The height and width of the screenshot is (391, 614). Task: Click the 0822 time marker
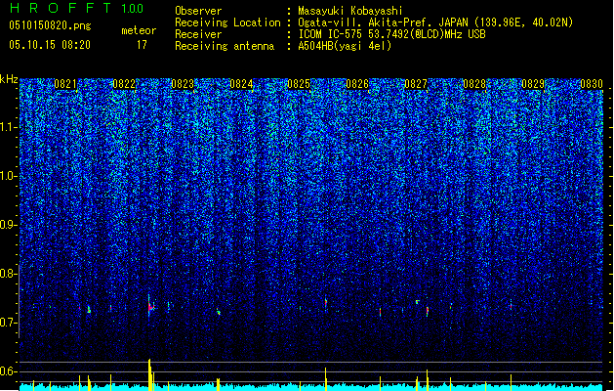(x=124, y=84)
